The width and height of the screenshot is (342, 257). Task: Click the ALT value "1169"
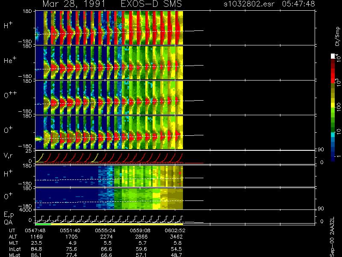(x=37, y=237)
